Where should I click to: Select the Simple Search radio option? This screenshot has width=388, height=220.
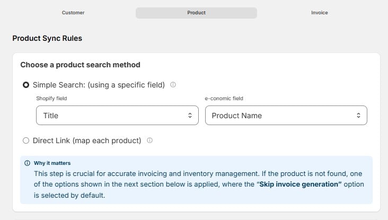click(x=26, y=85)
